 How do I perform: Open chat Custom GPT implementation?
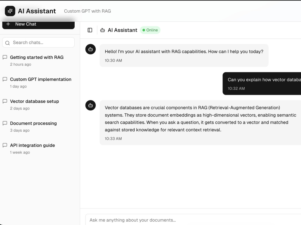(39, 83)
